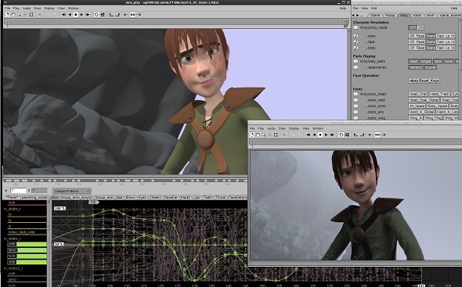Screen dimensions: 462x287
Task: Select the Mouth tab in curve editor
Action: (186, 197)
